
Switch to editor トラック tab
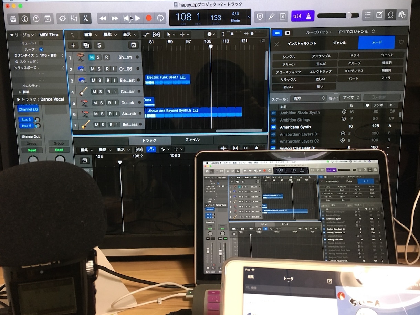point(149,140)
